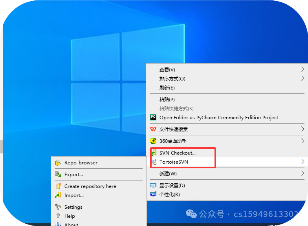
Task: Choose 刷新(E) to refresh the desktop
Action: click(x=227, y=88)
